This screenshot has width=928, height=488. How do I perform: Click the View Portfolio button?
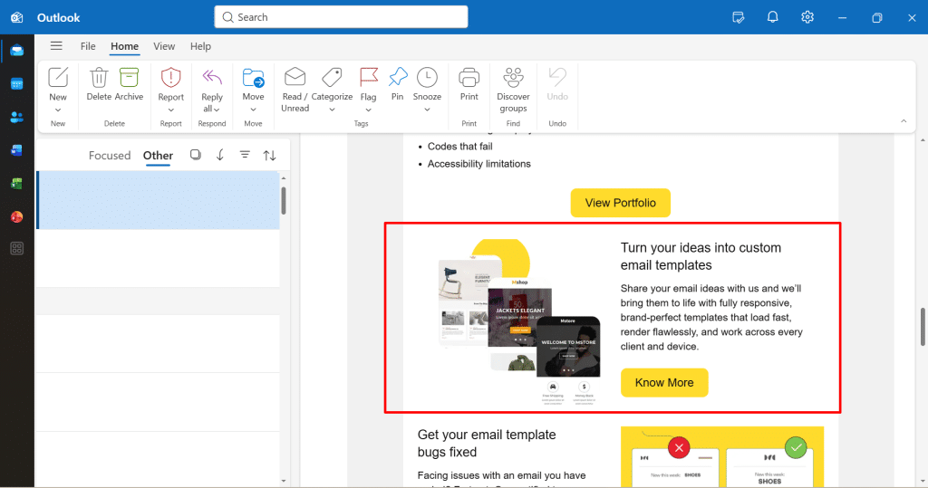[x=620, y=203]
